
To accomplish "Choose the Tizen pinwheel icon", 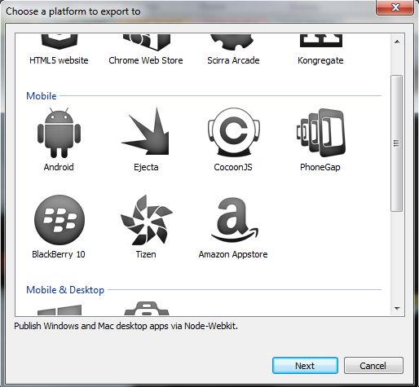I will pos(146,220).
